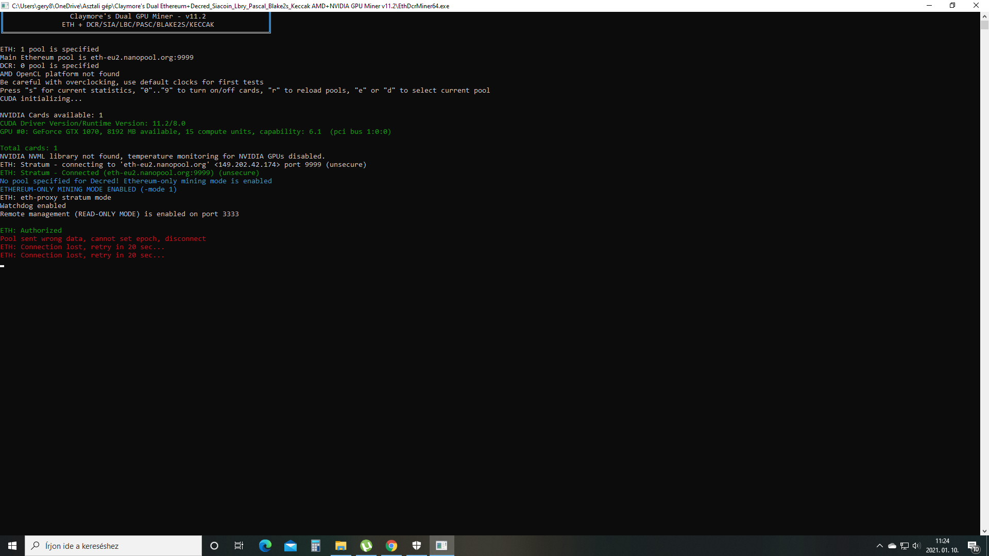This screenshot has height=556, width=989.
Task: Click the volume speaker tray icon
Action: pos(916,546)
